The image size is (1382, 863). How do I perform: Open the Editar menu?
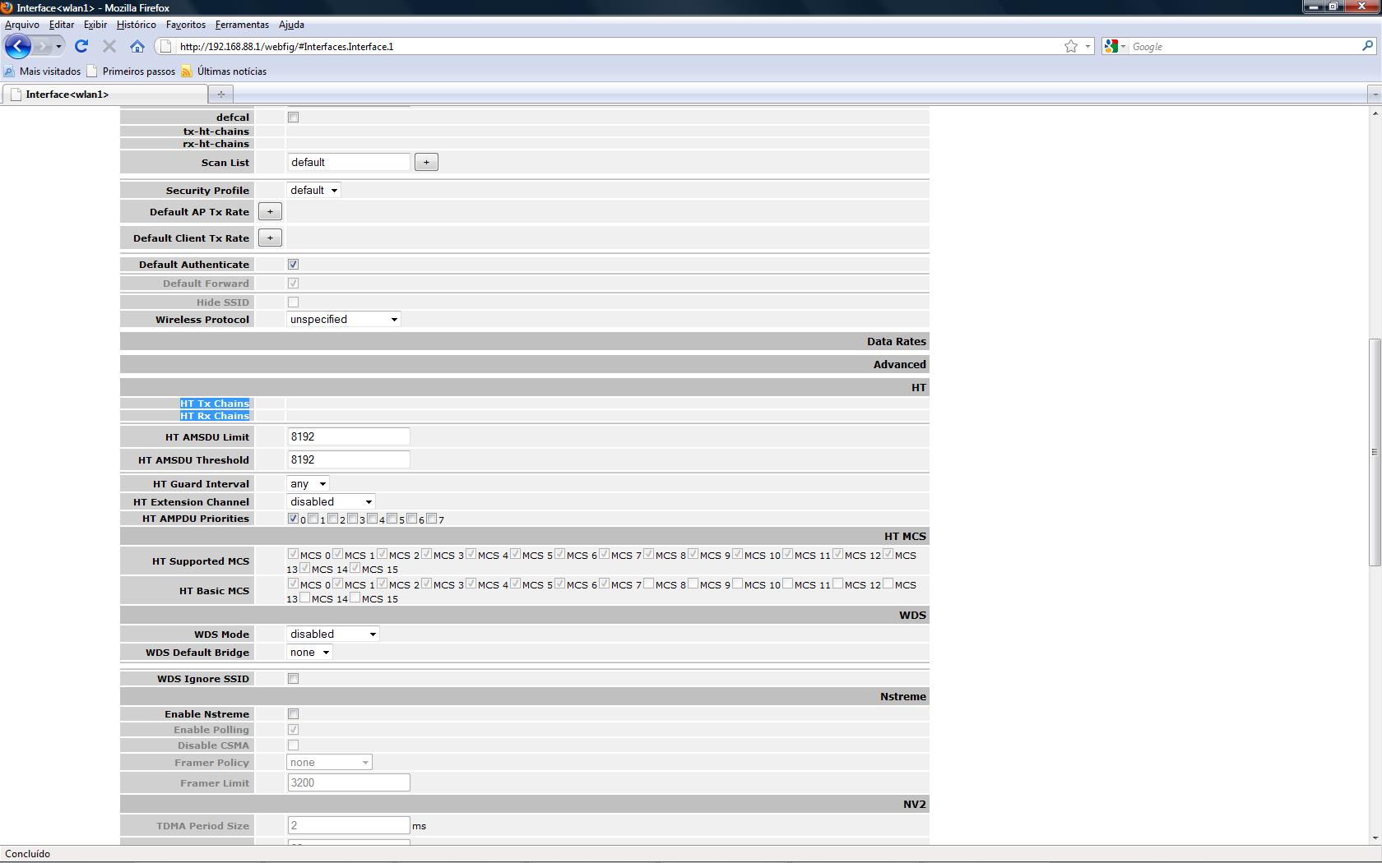[62, 25]
